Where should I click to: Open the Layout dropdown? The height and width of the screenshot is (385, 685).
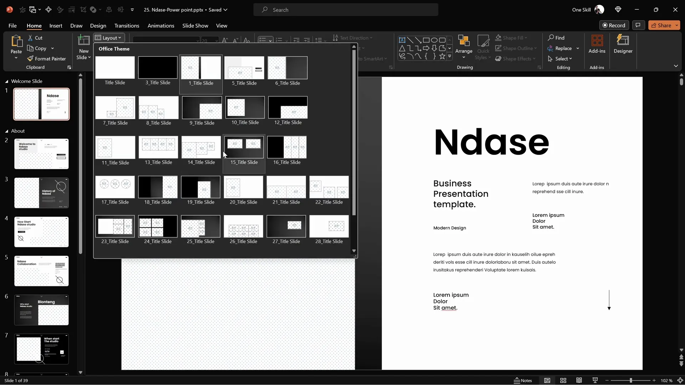coord(109,38)
